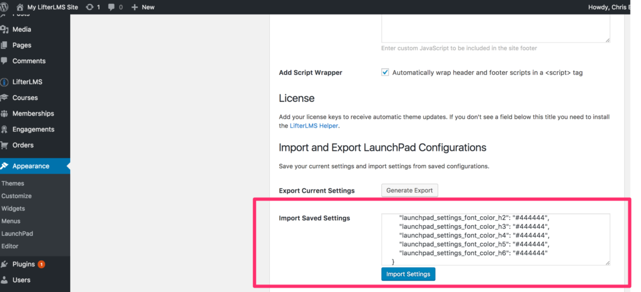Click the Import and Export LaunchPad Configurations heading

(x=382, y=148)
